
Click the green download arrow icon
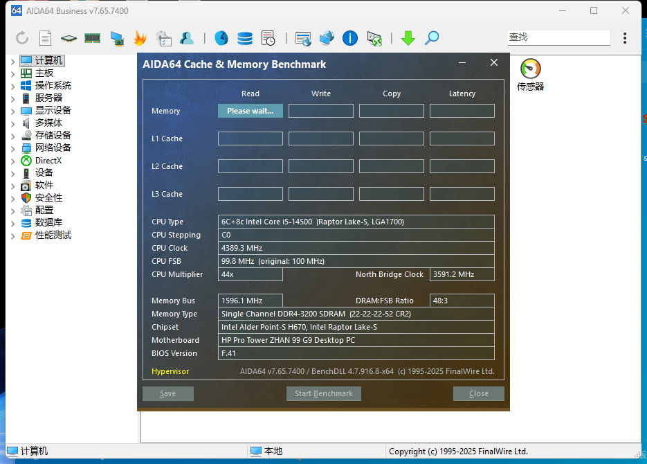408,38
